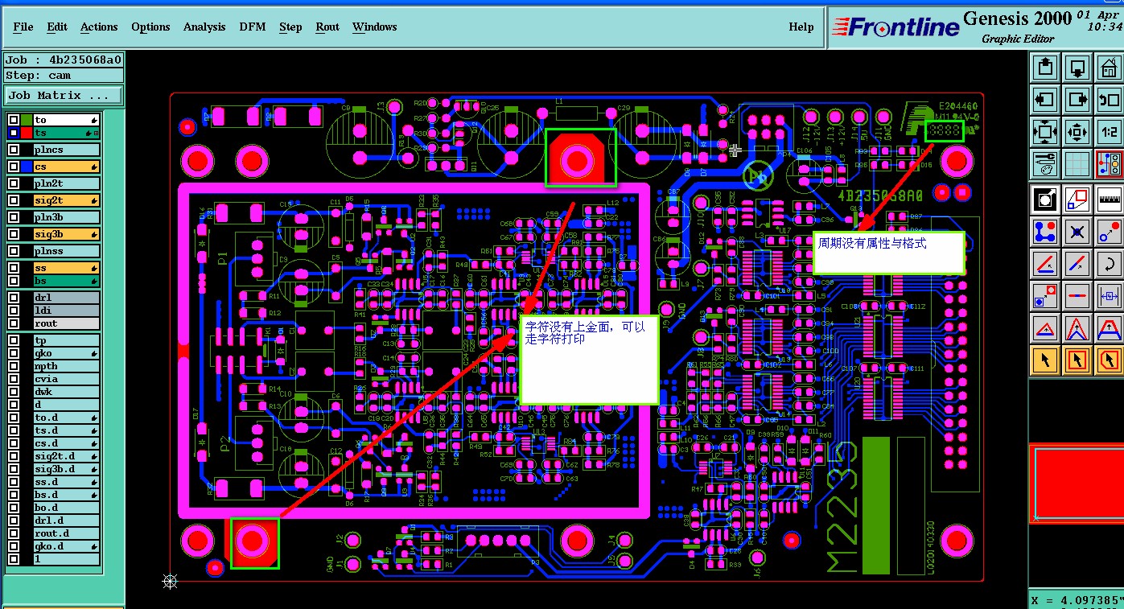Open the ruler measurement tool

(x=1110, y=198)
